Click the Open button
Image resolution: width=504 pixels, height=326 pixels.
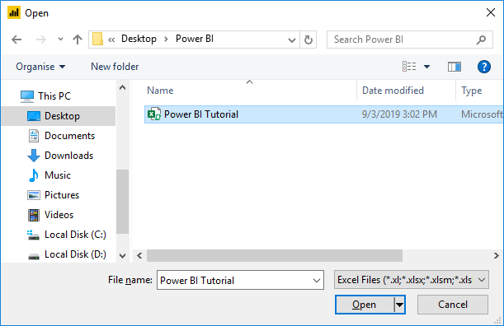click(365, 305)
